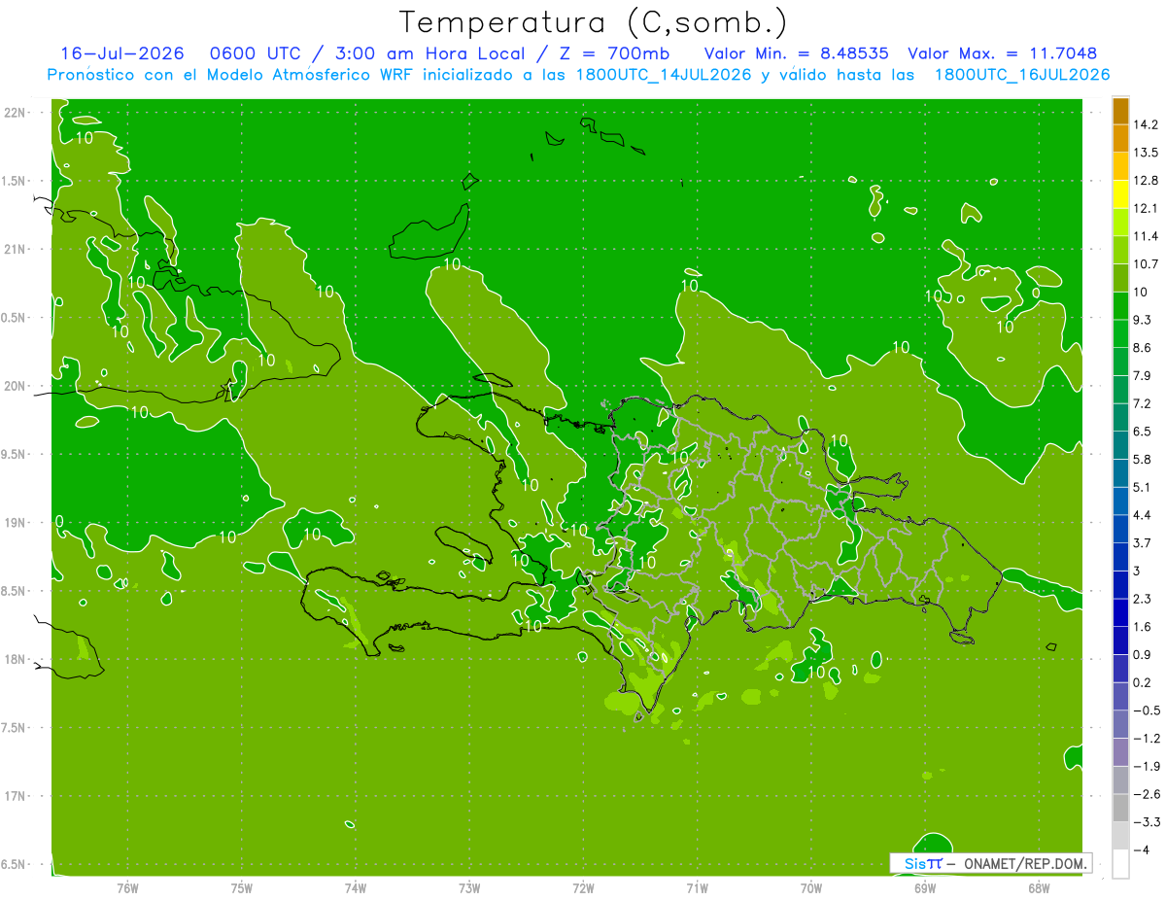Image resolution: width=1166 pixels, height=901 pixels.
Task: Click the '69W' longitude axis label
Action: [925, 887]
